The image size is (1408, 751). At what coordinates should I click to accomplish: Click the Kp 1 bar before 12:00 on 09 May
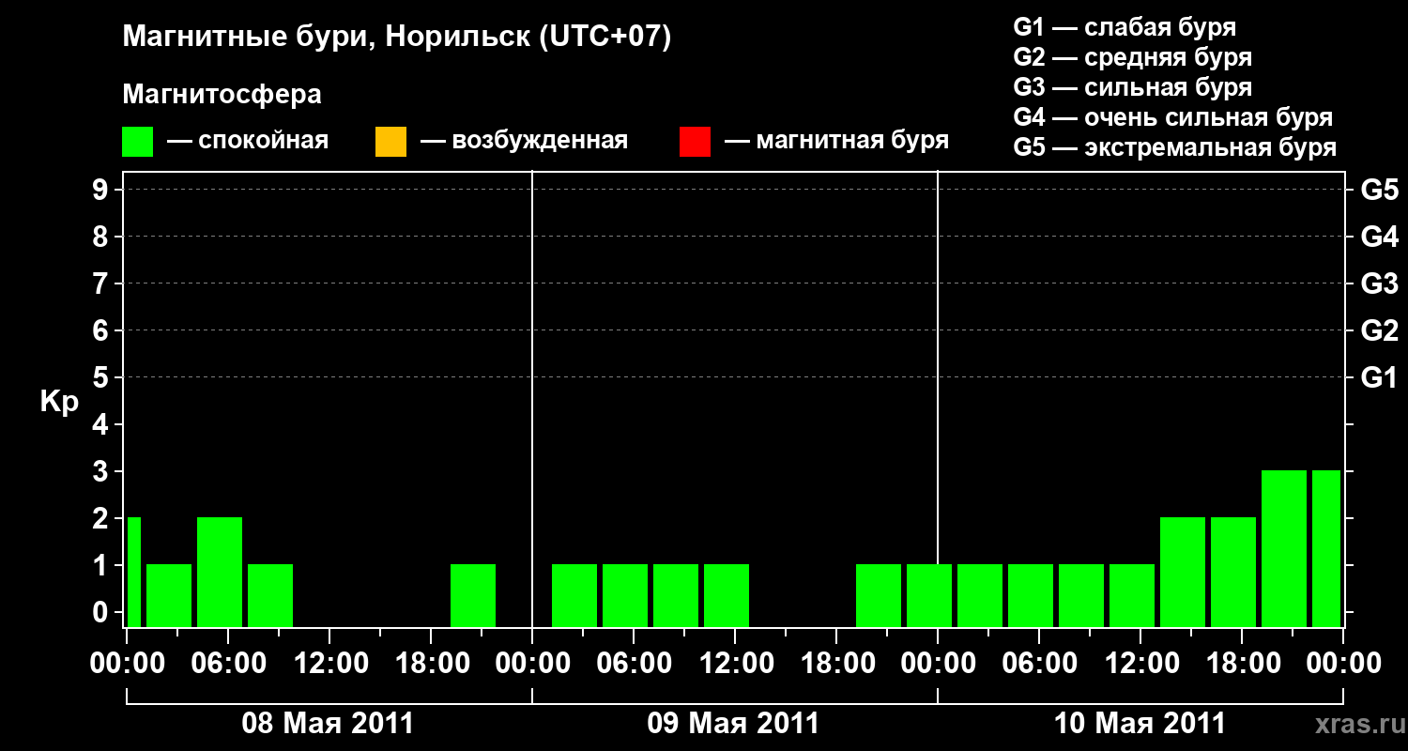tap(727, 595)
